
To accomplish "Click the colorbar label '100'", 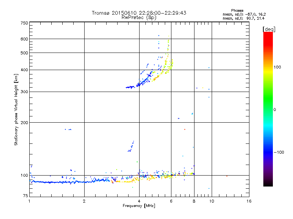I will point(277,67).
